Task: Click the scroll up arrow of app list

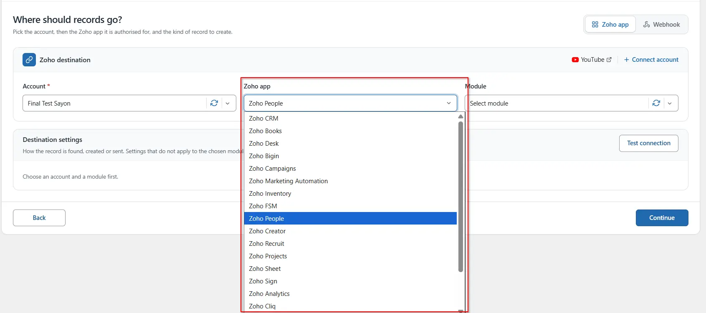Action: 461,116
